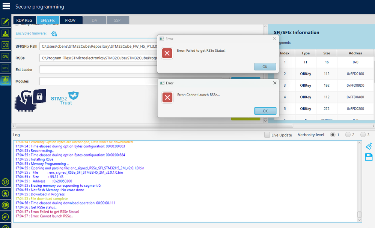Select verbosity level 3
The height and width of the screenshot is (228, 375).
(363, 135)
